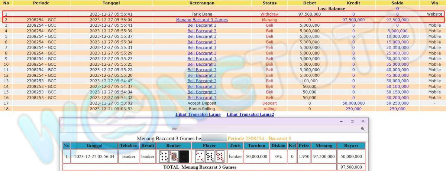
Task: Click the zoom magnifier icon in popup
Action: click(362, 129)
